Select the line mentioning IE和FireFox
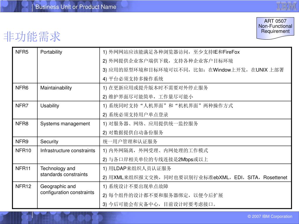 (x=171, y=52)
